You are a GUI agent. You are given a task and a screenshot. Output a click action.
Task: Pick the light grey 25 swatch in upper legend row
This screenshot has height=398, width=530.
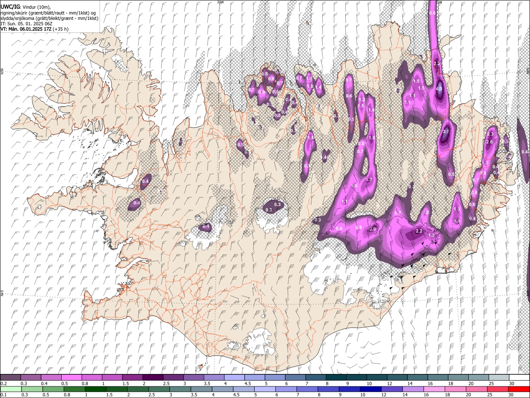pyautogui.click(x=498, y=378)
